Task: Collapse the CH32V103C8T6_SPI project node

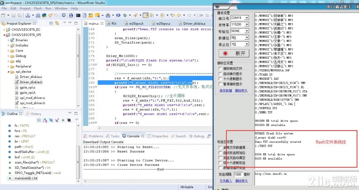Action: coord(4,35)
